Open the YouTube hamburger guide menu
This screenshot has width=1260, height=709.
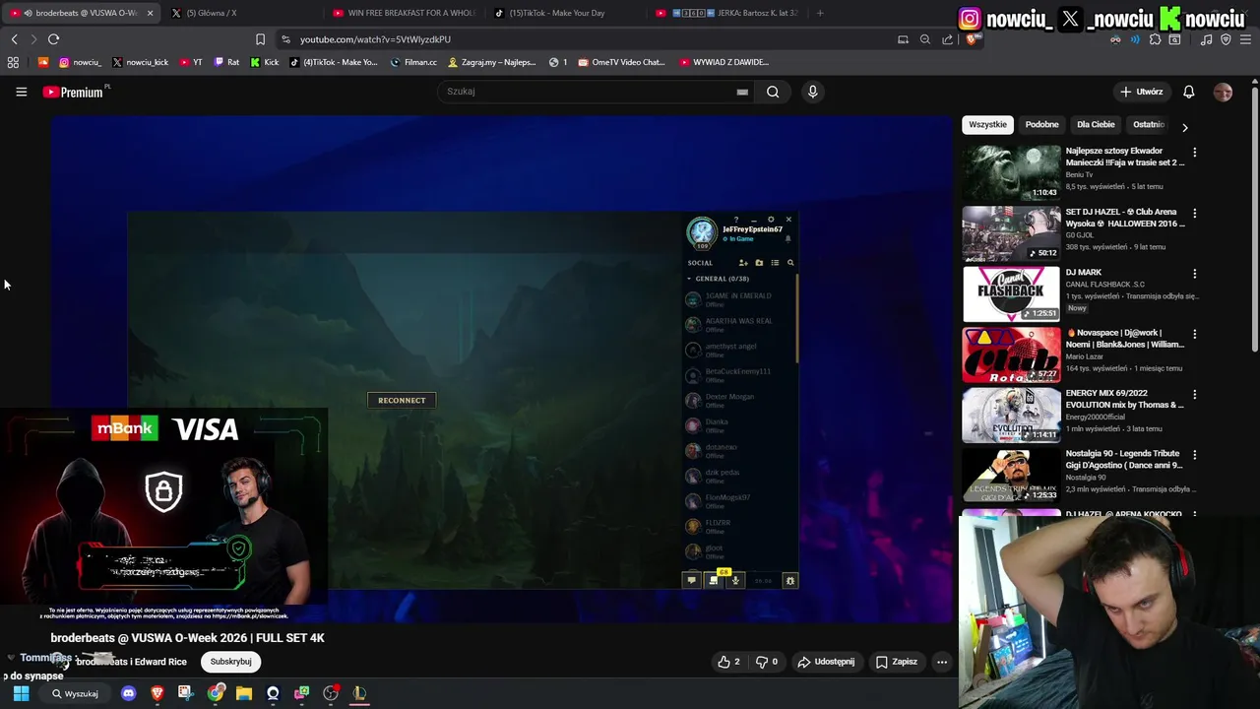tap(21, 92)
